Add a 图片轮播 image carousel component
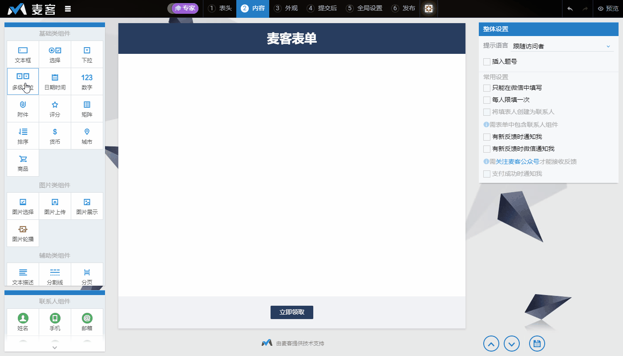 23,233
